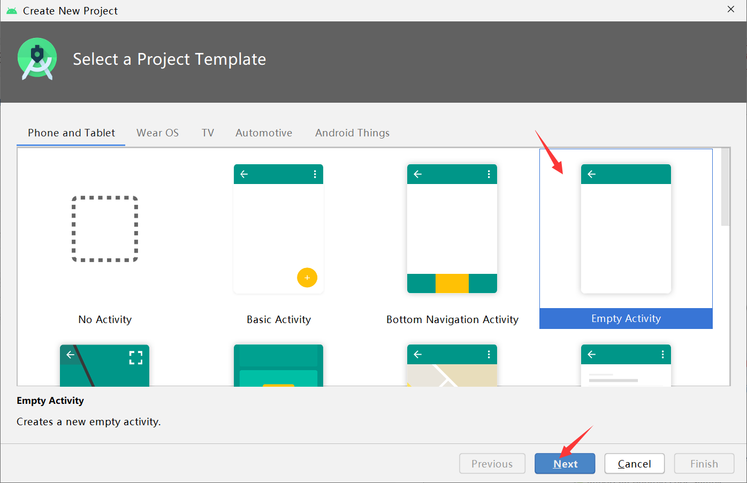Switch to the Automotive tab
This screenshot has height=483, width=747.
[x=264, y=133]
